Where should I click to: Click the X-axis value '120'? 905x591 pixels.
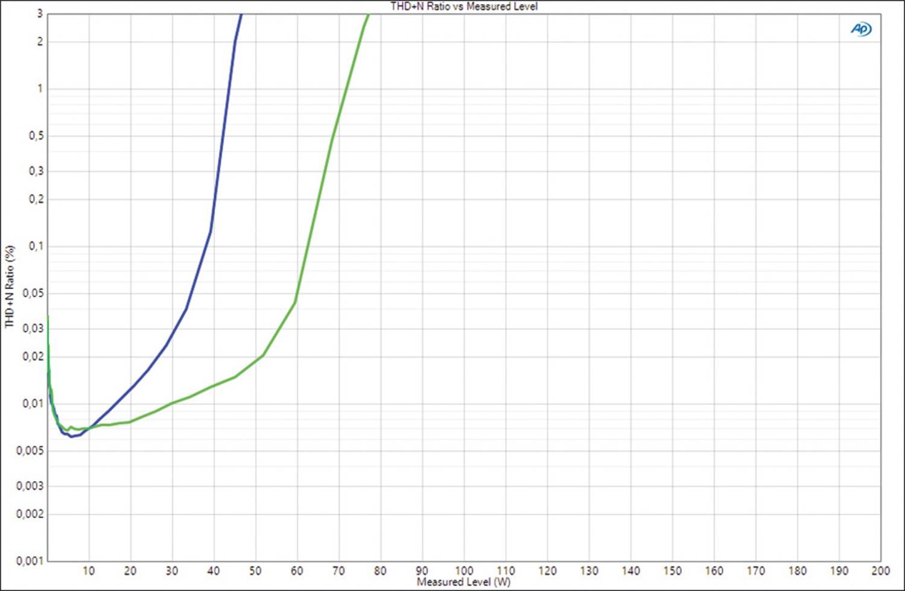[547, 570]
